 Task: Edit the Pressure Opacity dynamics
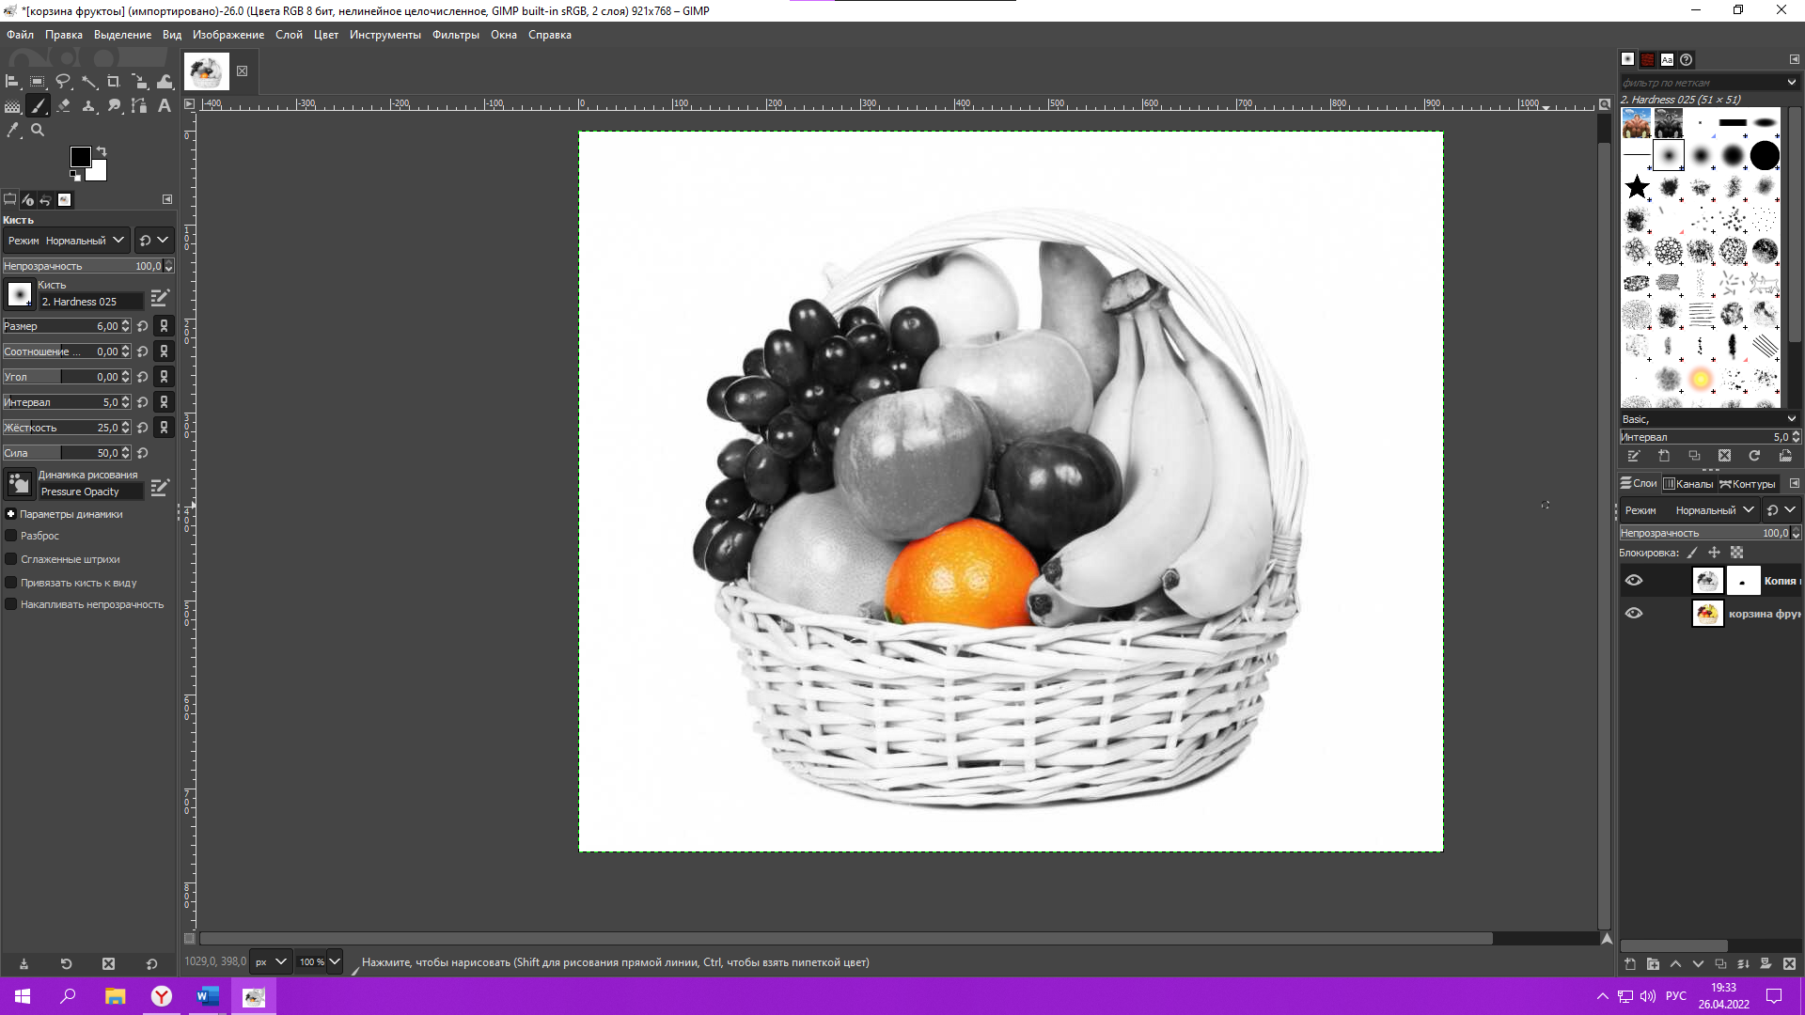(160, 487)
